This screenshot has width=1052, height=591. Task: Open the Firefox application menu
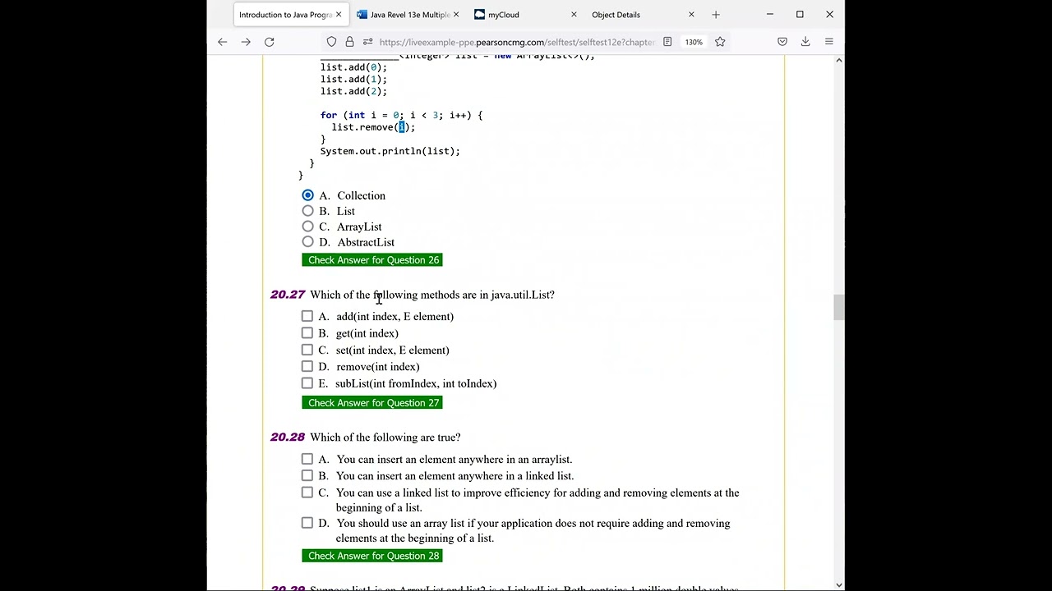pos(829,42)
